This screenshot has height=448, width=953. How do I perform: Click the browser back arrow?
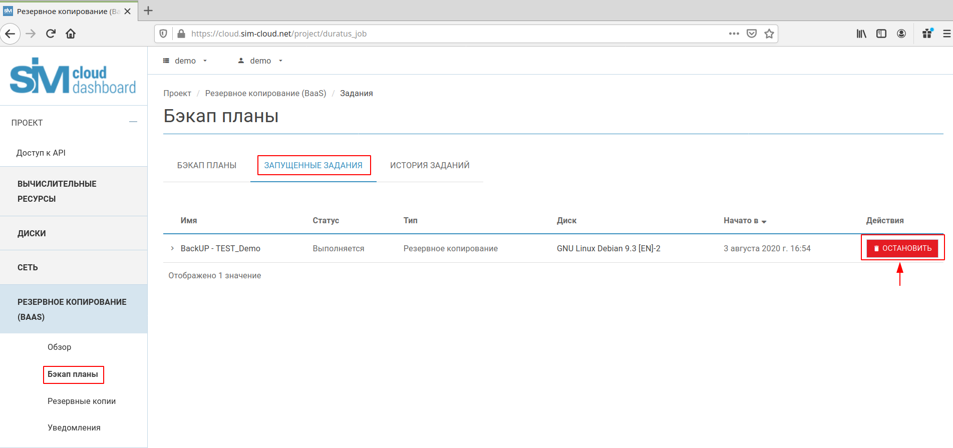click(10, 34)
